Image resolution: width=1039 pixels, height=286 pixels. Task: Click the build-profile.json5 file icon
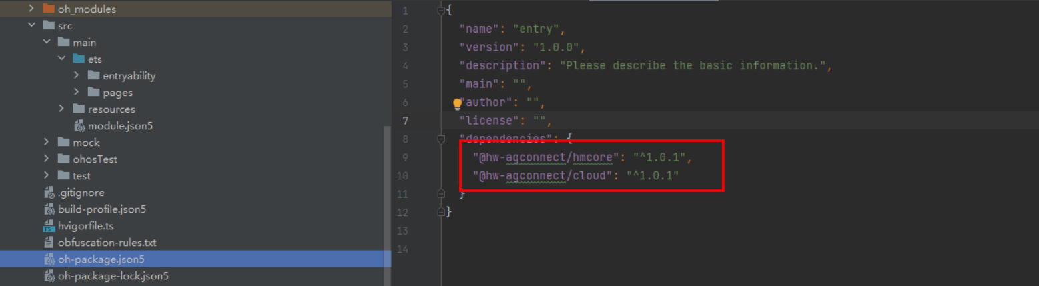49,209
